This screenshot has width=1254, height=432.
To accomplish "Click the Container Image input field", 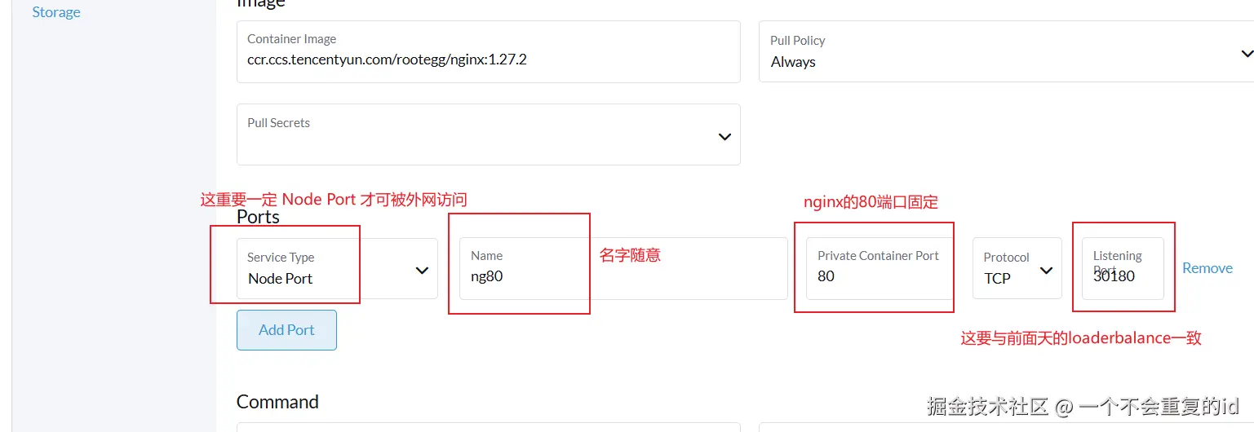I will coord(488,51).
